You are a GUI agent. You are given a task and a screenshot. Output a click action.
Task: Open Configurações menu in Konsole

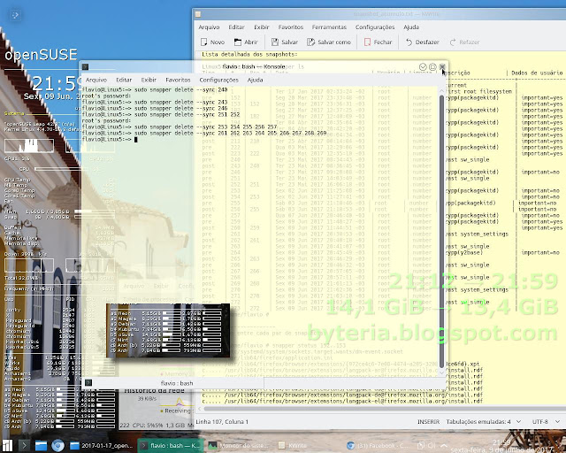[218, 80]
